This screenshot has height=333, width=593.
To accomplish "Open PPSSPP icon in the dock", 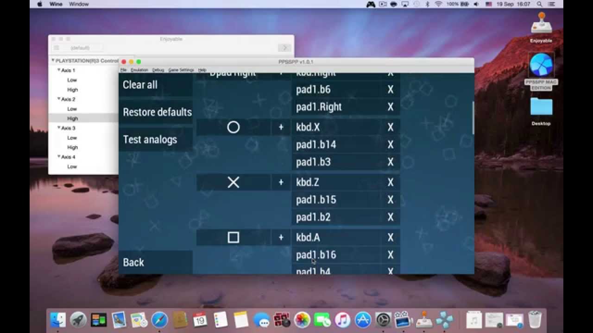I will 445,320.
